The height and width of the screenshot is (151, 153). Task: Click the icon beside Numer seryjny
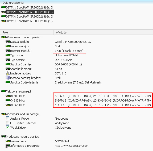click(8, 46)
